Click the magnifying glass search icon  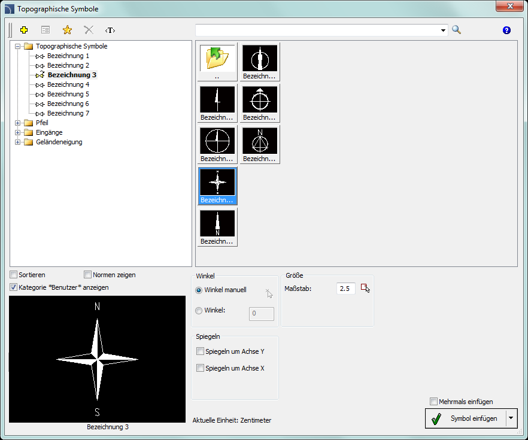457,30
